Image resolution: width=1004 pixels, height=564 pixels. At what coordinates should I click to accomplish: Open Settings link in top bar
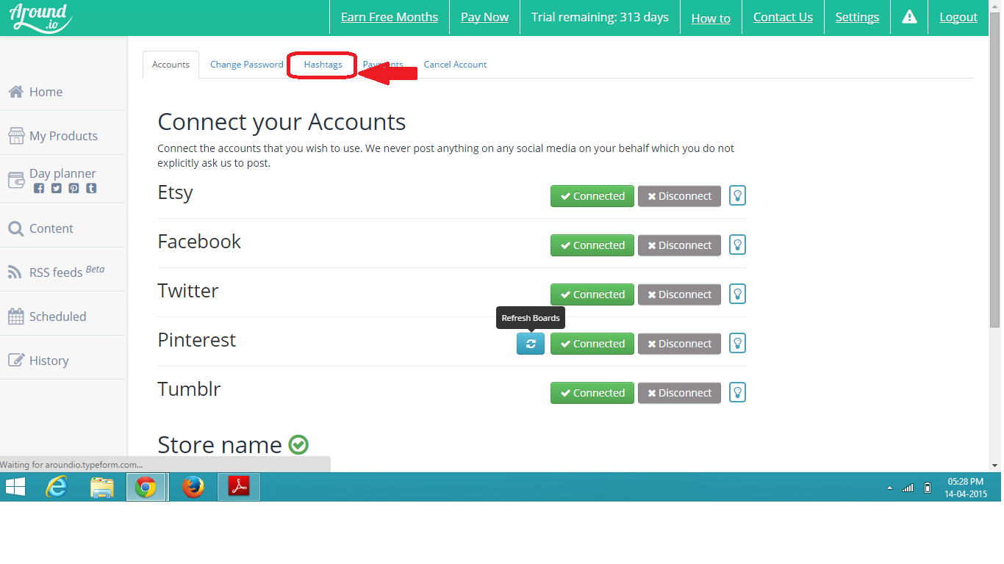coord(857,18)
